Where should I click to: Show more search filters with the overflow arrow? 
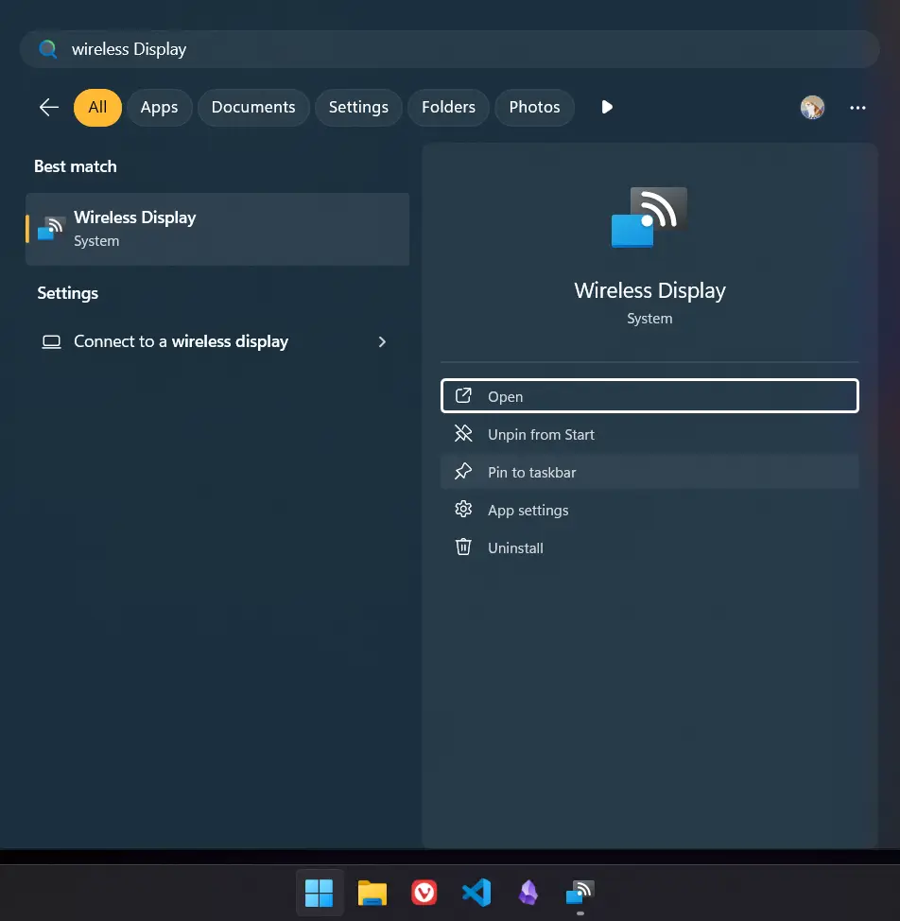pyautogui.click(x=606, y=107)
